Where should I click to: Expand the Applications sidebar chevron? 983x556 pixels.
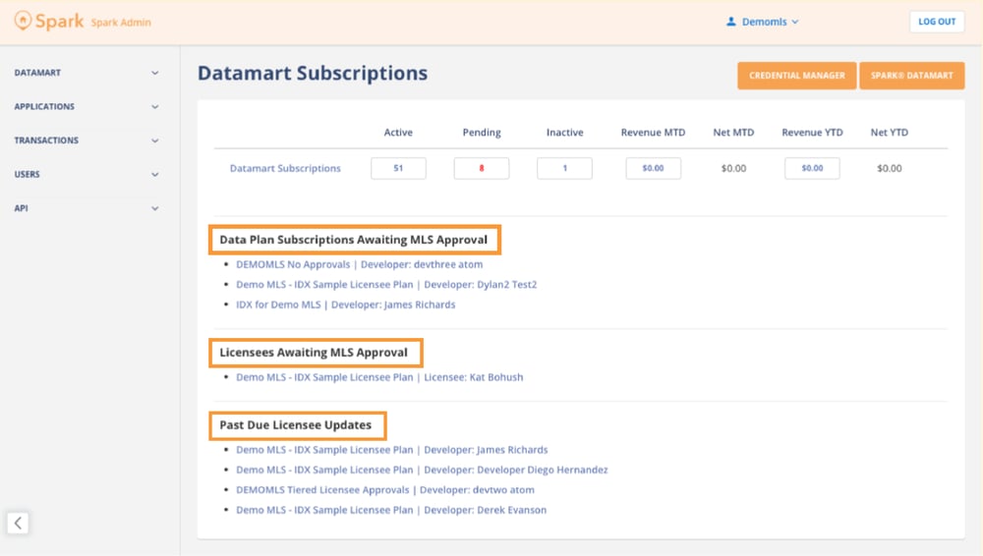coord(154,106)
